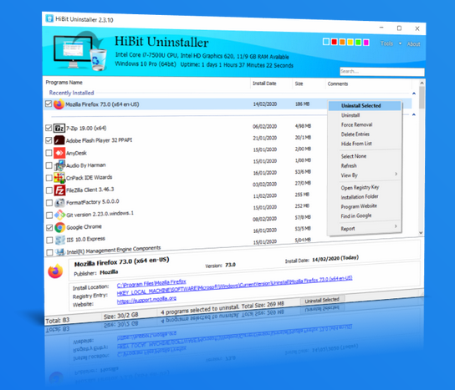
Task: Open the Tools menu
Action: coord(386,43)
